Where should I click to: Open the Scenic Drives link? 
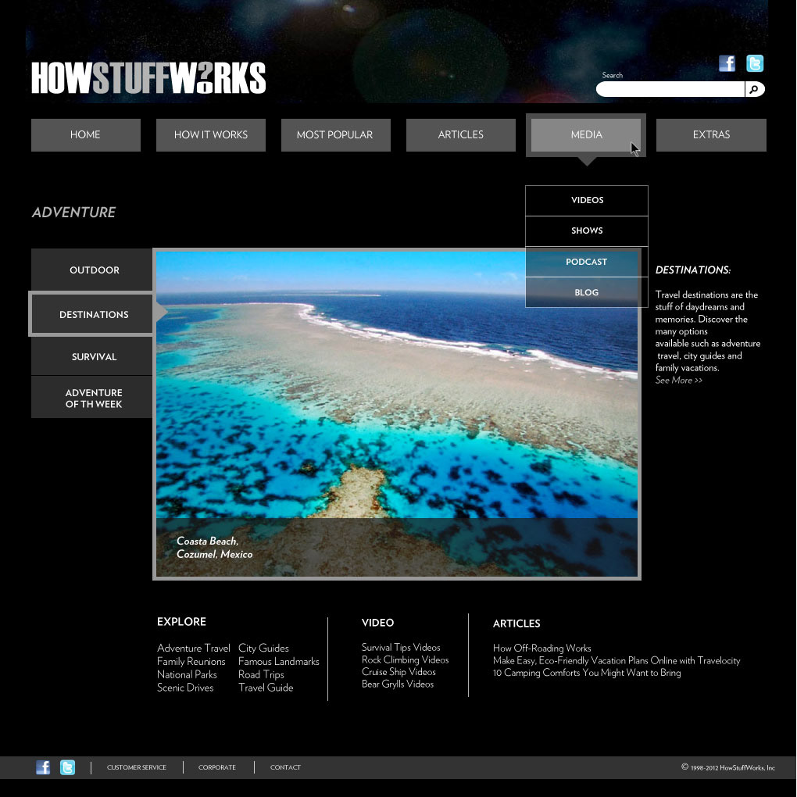point(185,688)
